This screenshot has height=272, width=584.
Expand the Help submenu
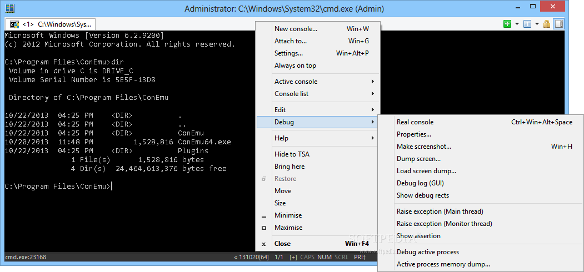click(318, 138)
